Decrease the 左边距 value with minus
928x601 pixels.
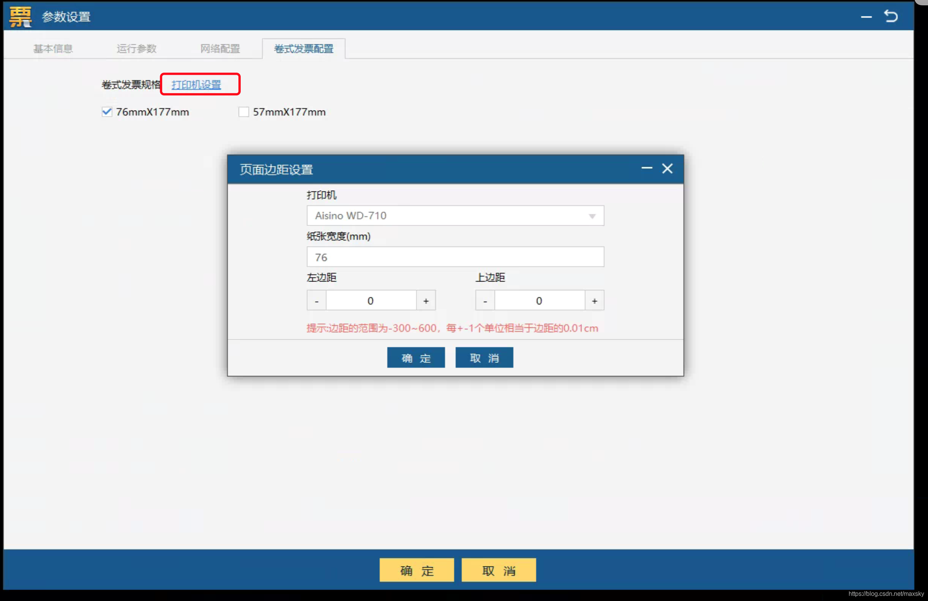[317, 301]
